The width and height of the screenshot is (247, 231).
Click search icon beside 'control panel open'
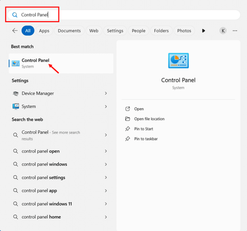tap(16, 151)
